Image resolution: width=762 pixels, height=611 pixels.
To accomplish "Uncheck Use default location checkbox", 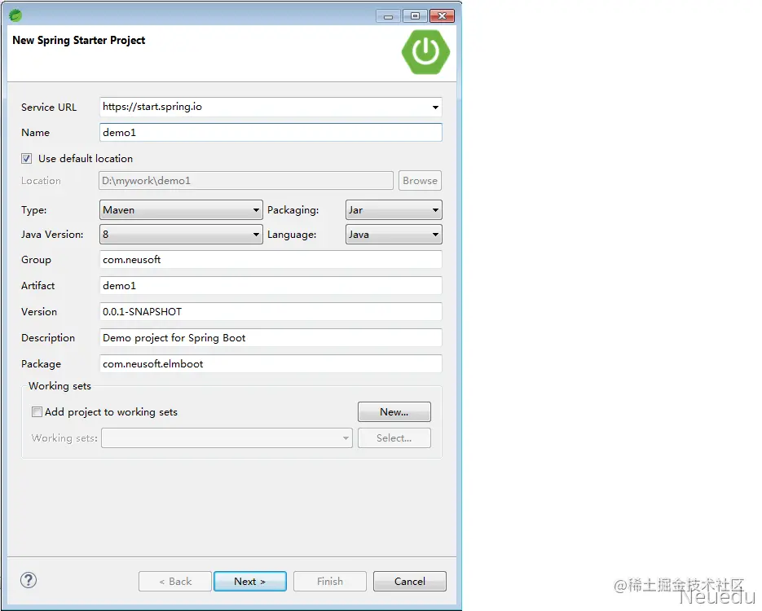I will [x=27, y=158].
